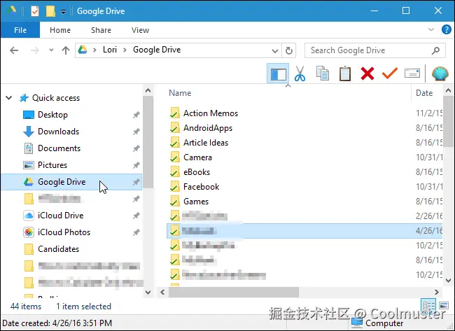Click the pin icon beside Downloads
This screenshot has height=331, width=455.
pyautogui.click(x=136, y=132)
